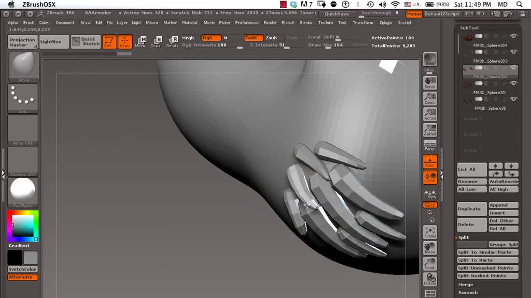
Task: Open the material sphere picker
Action: [23, 192]
